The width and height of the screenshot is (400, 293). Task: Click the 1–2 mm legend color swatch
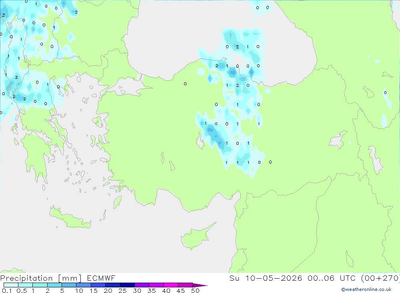tap(40, 285)
